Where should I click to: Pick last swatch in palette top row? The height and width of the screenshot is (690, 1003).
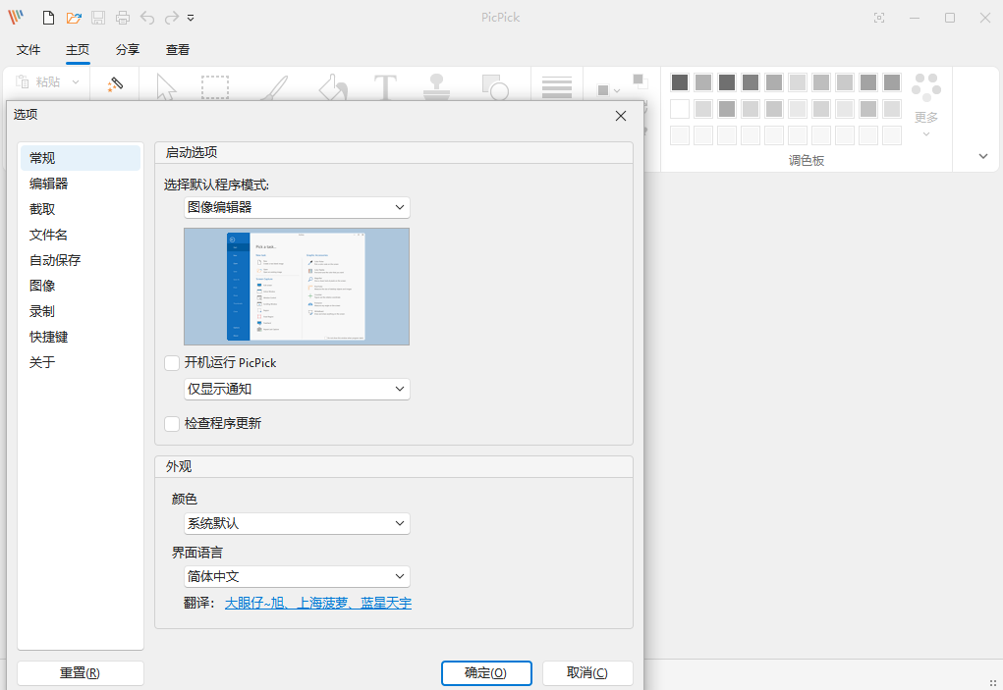click(x=892, y=82)
